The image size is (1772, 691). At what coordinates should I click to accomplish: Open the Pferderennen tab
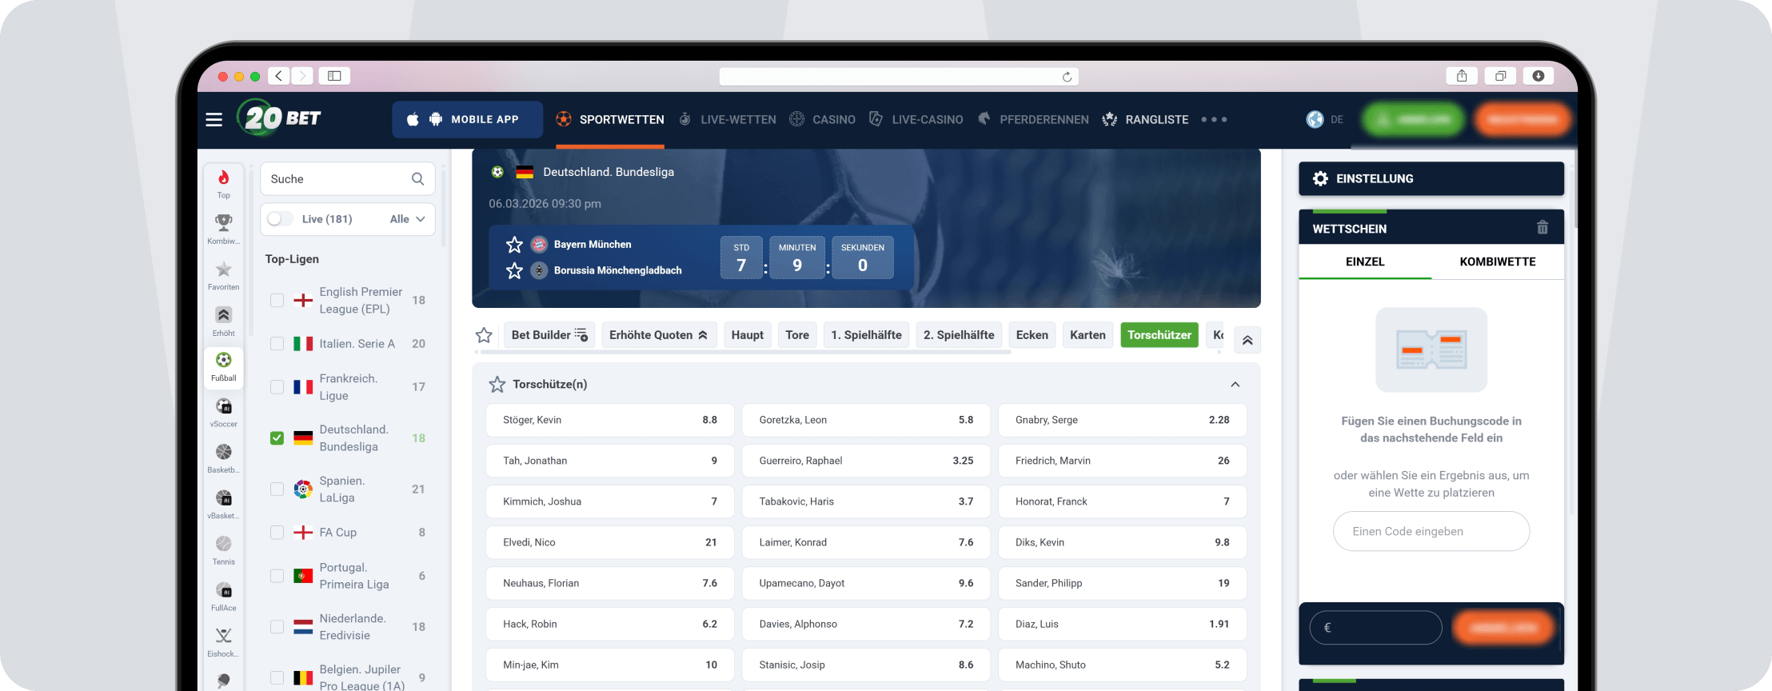1032,119
